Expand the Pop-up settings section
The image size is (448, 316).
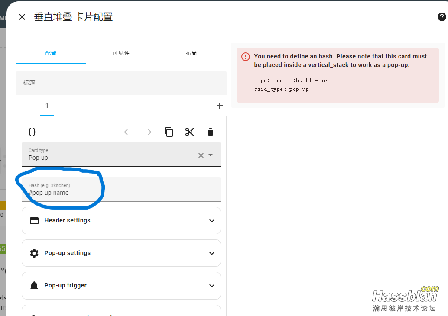coord(121,253)
